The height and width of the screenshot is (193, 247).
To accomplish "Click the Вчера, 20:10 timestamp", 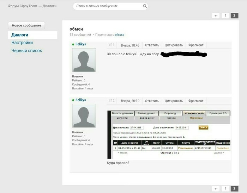I will tap(130, 101).
